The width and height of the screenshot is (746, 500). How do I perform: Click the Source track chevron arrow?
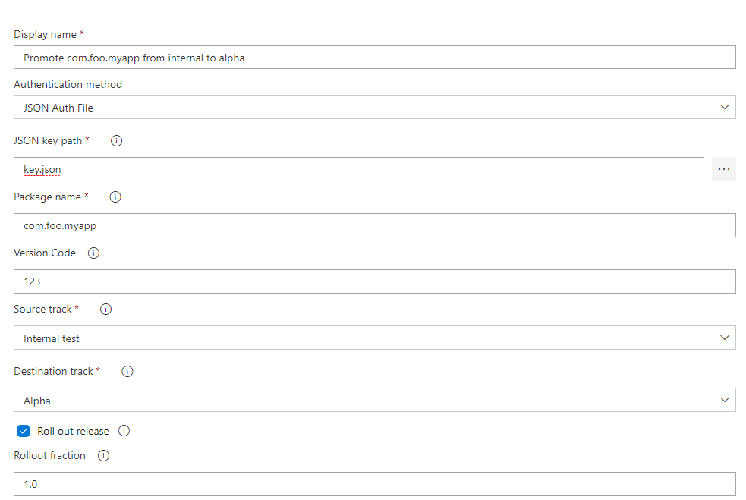(724, 338)
